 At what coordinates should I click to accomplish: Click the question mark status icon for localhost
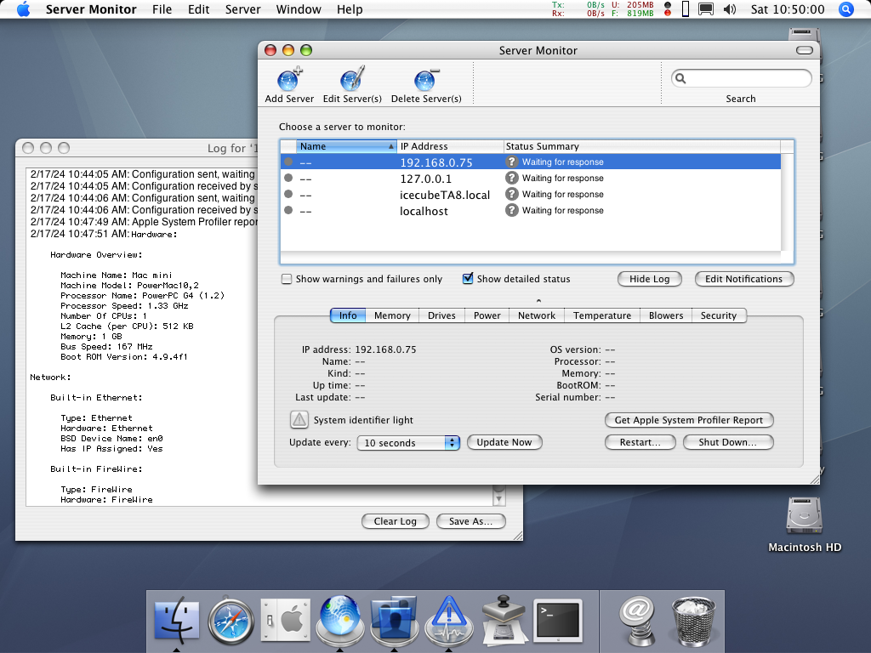point(511,210)
